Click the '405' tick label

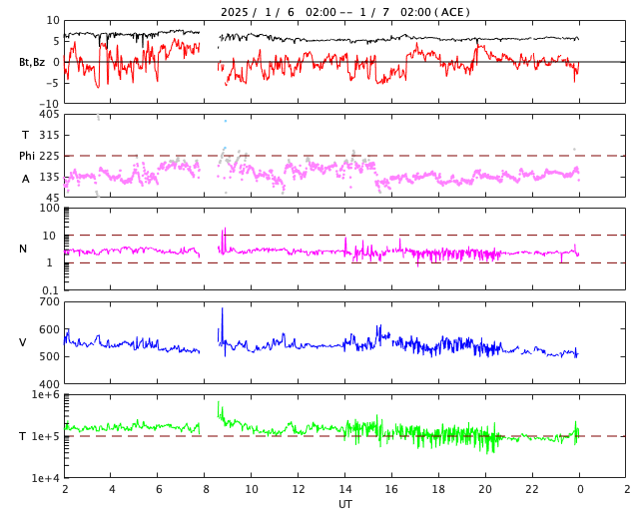(49, 115)
